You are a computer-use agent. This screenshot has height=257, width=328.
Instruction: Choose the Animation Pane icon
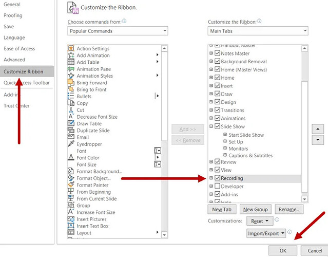71,69
